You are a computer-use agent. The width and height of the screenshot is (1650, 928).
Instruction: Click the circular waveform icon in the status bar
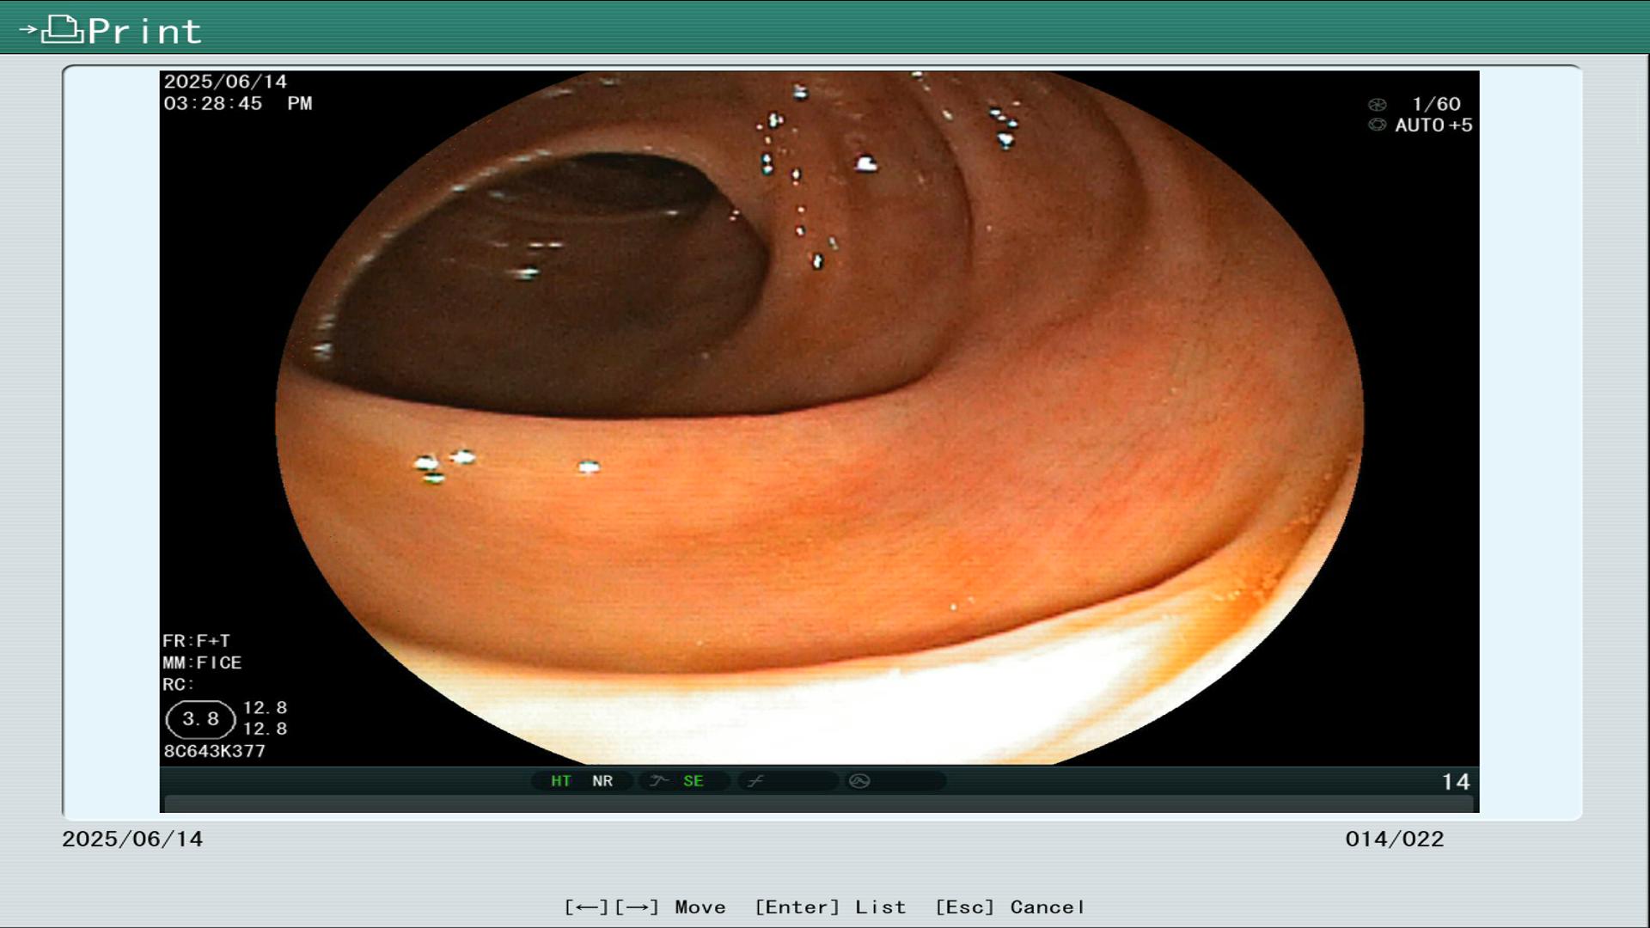tap(859, 781)
